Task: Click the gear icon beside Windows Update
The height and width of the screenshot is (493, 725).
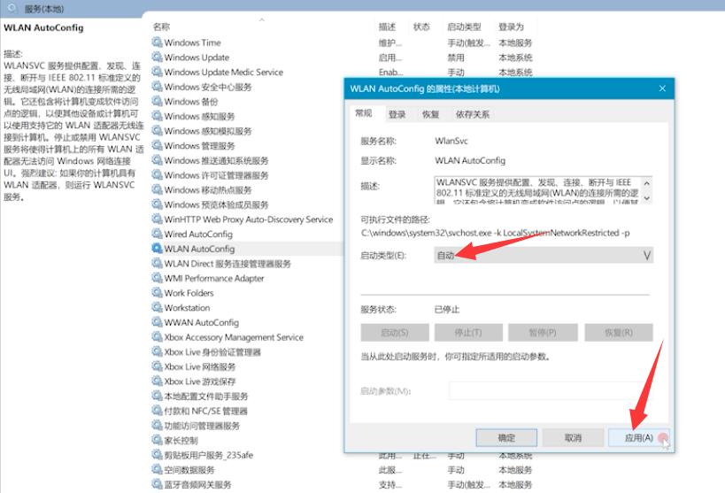Action: pos(158,57)
